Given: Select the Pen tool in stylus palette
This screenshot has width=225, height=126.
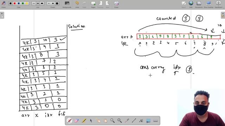Looking at the screenshot, I should pyautogui.click(x=70, y=121).
